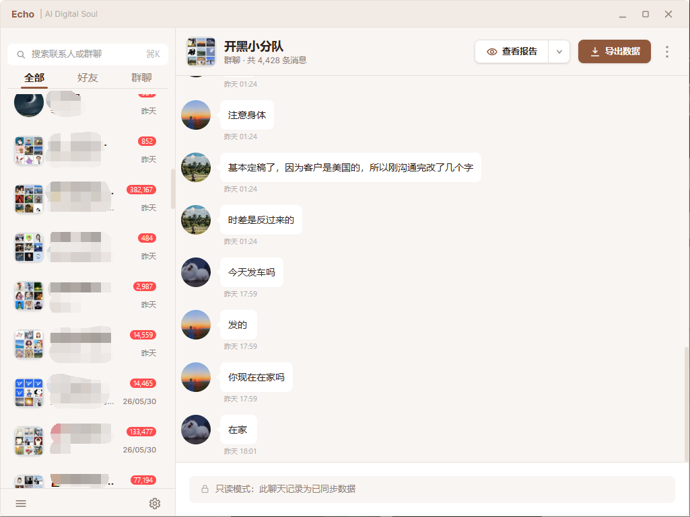This screenshot has width=690, height=517.
Task: Click the message bubble 注意身体
Action: pyautogui.click(x=247, y=115)
